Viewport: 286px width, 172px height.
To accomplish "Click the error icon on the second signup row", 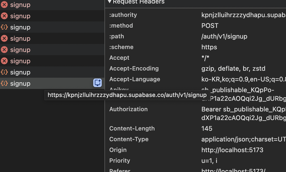I will coord(4,16).
